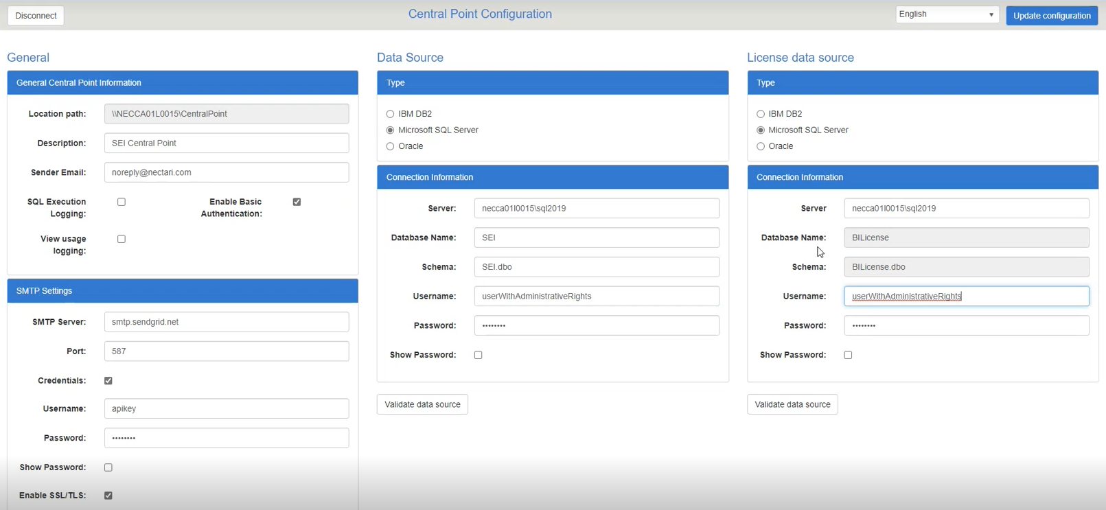
Task: Select Oracle under Data Source type
Action: coord(390,146)
